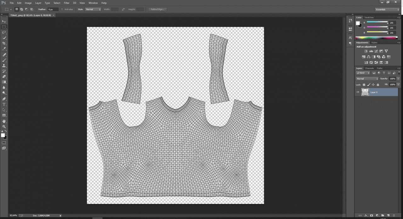
Task: Activate the Clone Stamp tool
Action: tap(4, 65)
